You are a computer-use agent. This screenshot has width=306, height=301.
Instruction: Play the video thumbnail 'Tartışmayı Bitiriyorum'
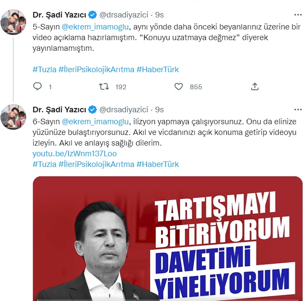click(168, 239)
